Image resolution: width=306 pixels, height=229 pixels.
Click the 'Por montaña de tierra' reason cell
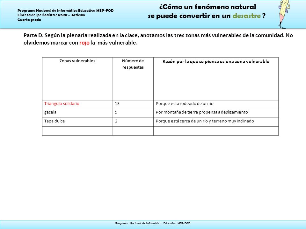(x=216, y=113)
